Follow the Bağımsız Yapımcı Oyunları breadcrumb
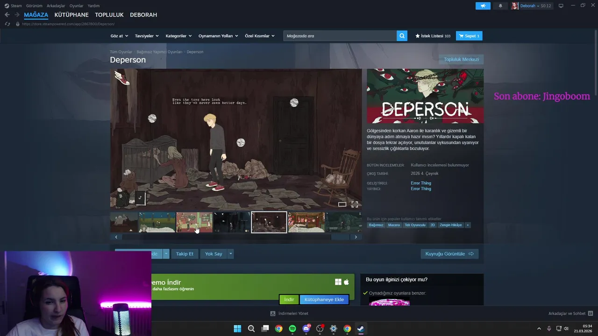598x336 pixels. click(159, 52)
